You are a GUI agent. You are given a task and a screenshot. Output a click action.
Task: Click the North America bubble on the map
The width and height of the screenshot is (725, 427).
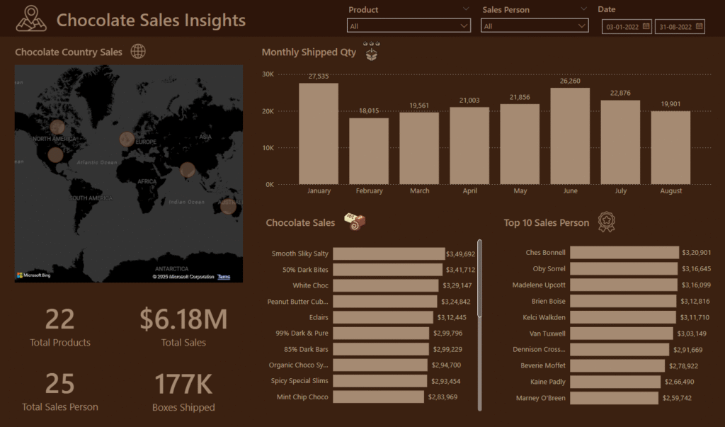click(x=57, y=127)
